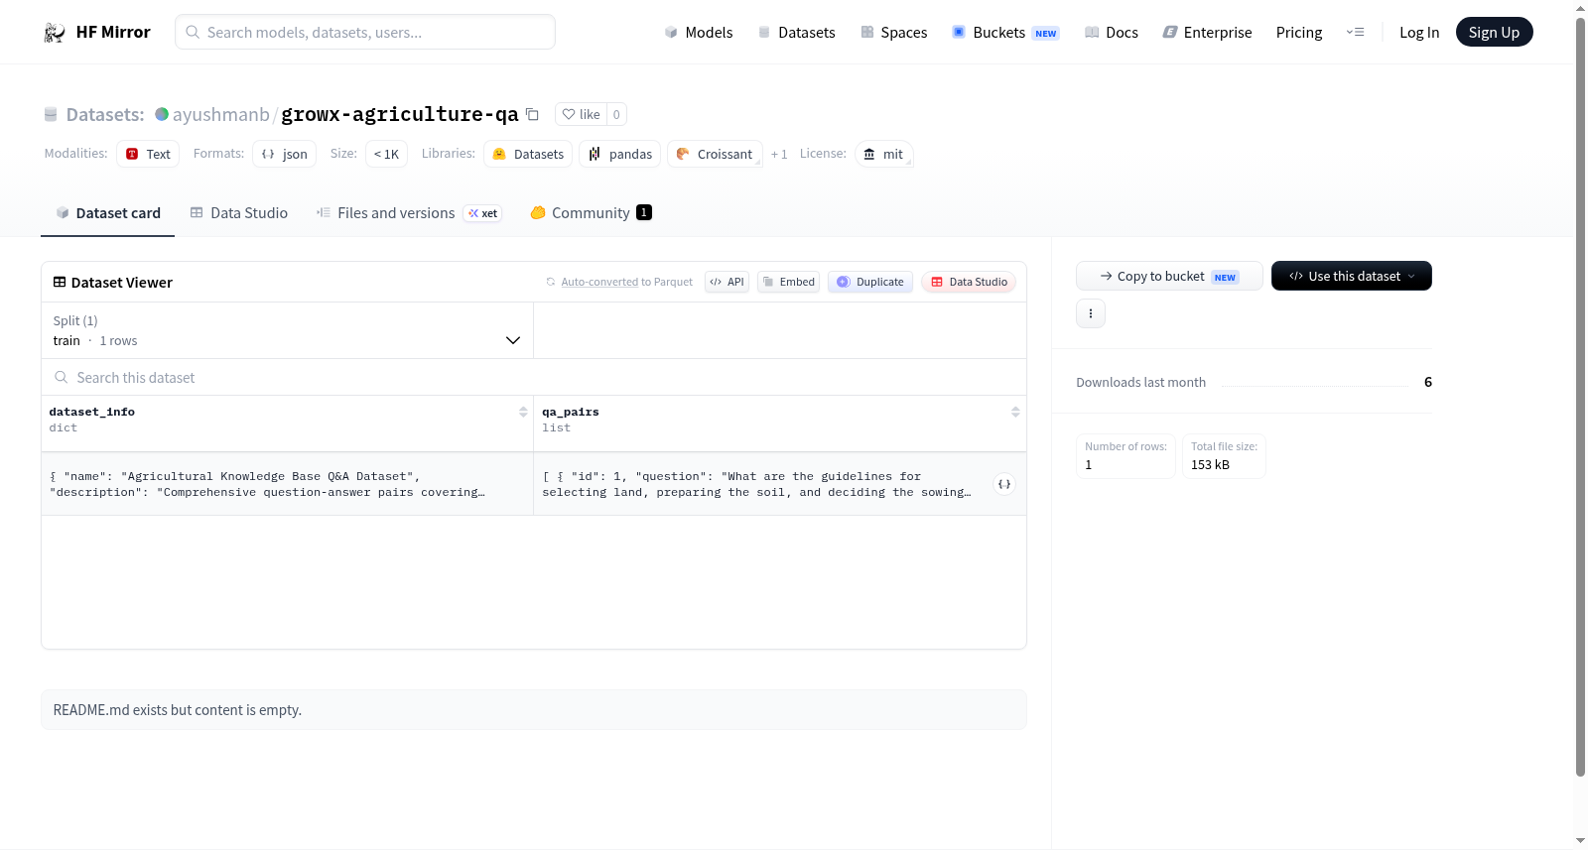Screen dimensions: 1588x850
Task: Expand the Use this dataset menu
Action: point(1351,276)
